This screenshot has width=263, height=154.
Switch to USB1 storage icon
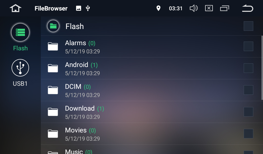pyautogui.click(x=20, y=68)
